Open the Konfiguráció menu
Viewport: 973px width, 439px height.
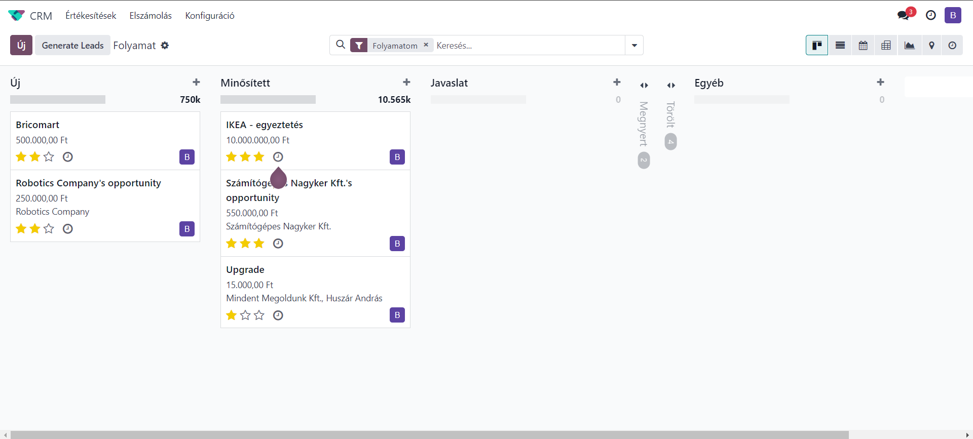coord(210,16)
